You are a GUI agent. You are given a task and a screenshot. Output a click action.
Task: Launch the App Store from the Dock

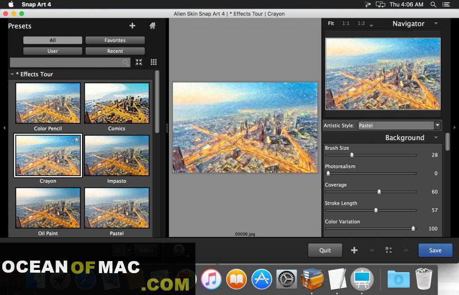click(x=262, y=279)
